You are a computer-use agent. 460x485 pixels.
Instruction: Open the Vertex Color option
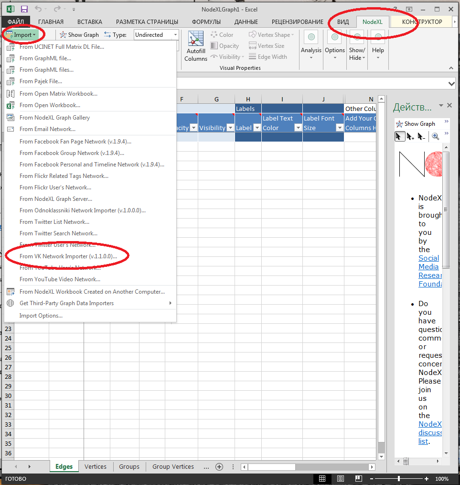tap(222, 34)
